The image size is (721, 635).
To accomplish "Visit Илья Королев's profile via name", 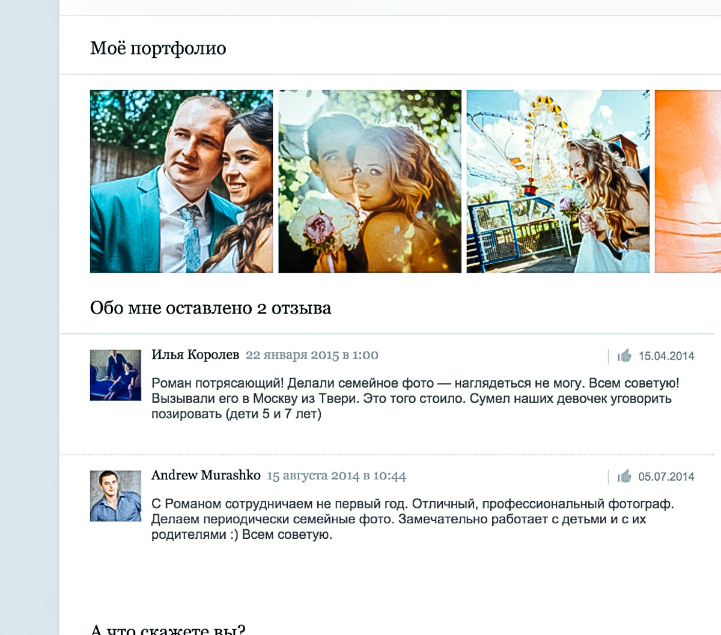I will pyautogui.click(x=195, y=355).
